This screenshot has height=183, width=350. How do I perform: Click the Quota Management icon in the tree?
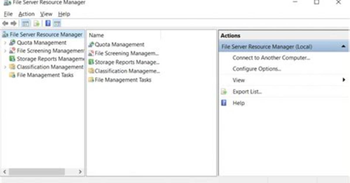[x=12, y=43]
